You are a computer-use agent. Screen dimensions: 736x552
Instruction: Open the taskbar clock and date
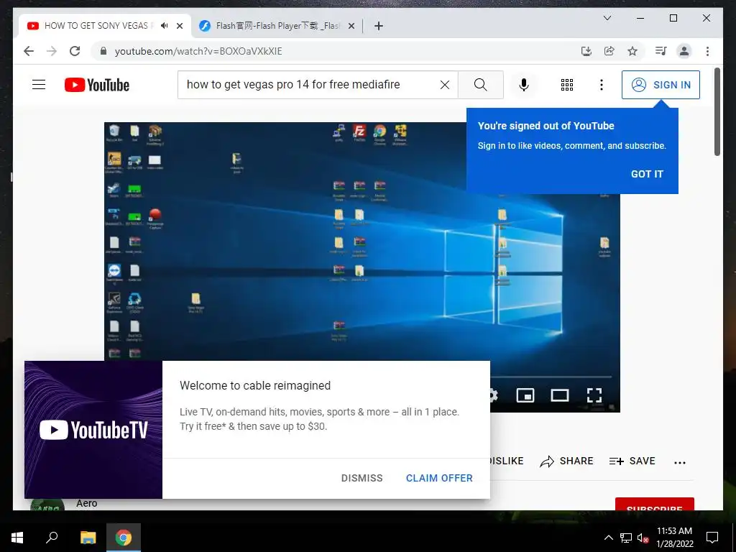[x=674, y=538]
